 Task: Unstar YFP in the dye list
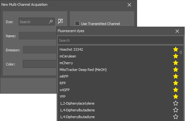click(176, 97)
